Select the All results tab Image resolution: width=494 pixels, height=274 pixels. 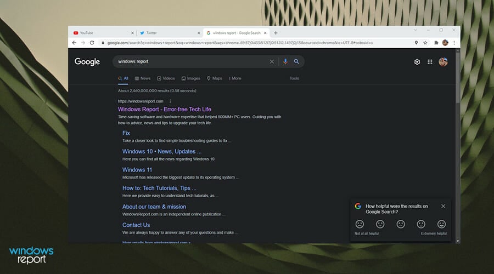[x=123, y=78]
